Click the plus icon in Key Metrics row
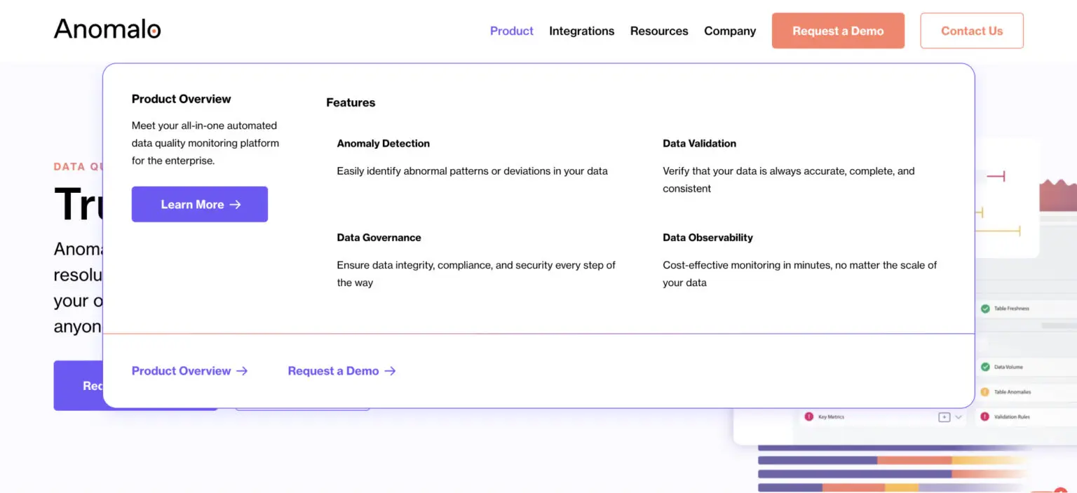The height and width of the screenshot is (493, 1077). click(944, 417)
